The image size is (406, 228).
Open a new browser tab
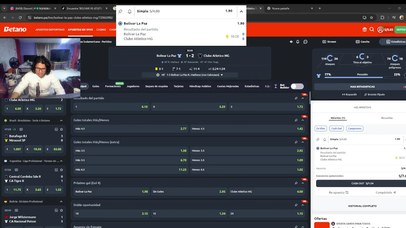click(x=319, y=9)
